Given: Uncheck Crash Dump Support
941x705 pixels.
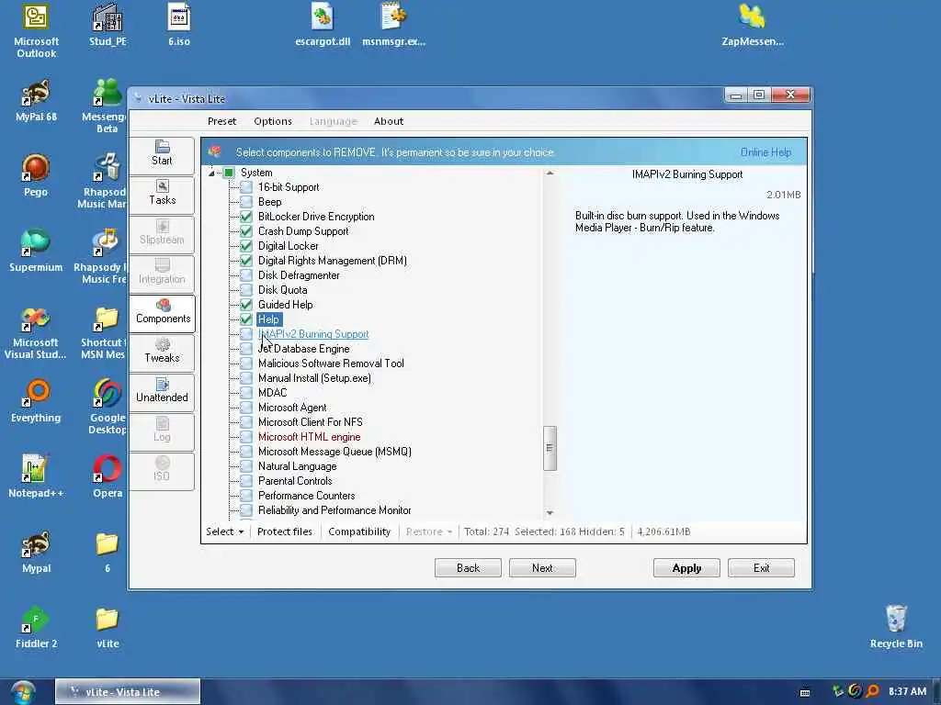Looking at the screenshot, I should pos(246,231).
